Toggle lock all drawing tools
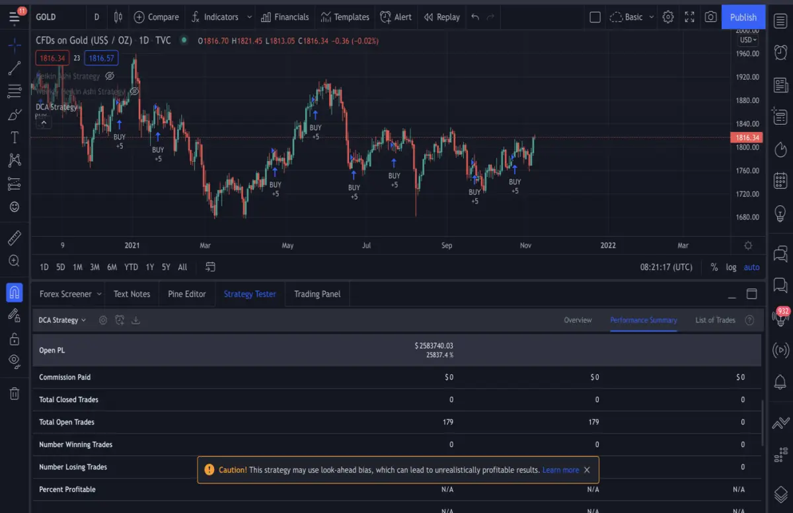This screenshot has width=793, height=513. 15,338
